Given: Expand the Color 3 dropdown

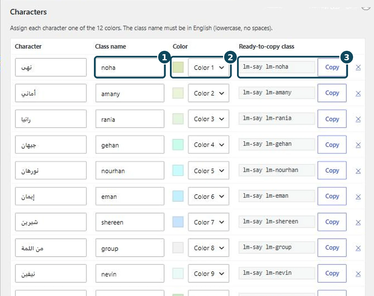Looking at the screenshot, I should 209,119.
